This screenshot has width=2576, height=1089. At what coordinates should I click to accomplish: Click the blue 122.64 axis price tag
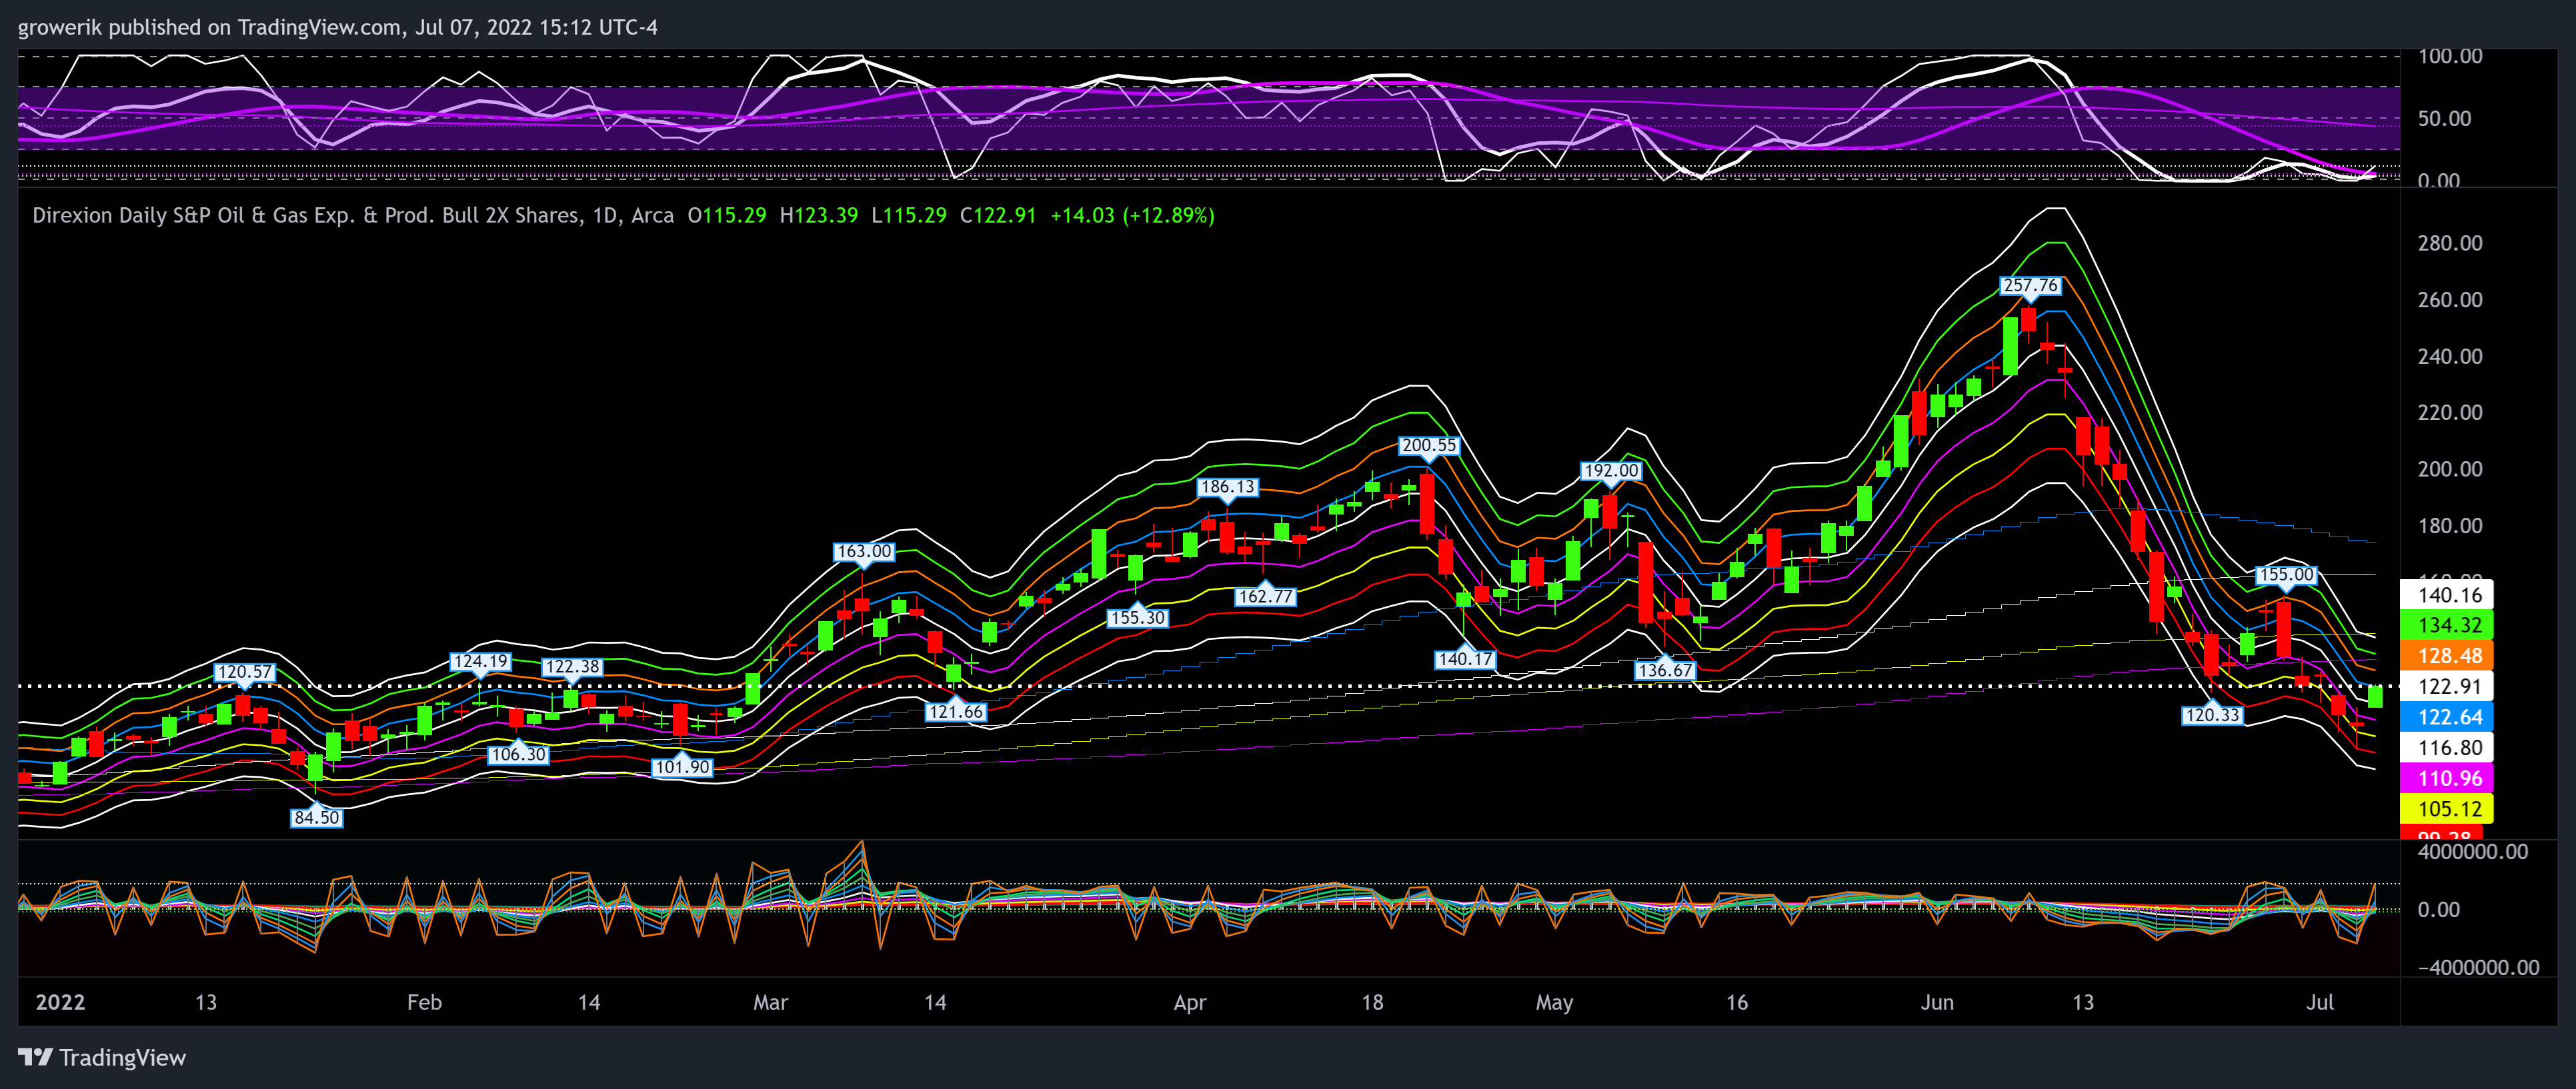click(2447, 717)
